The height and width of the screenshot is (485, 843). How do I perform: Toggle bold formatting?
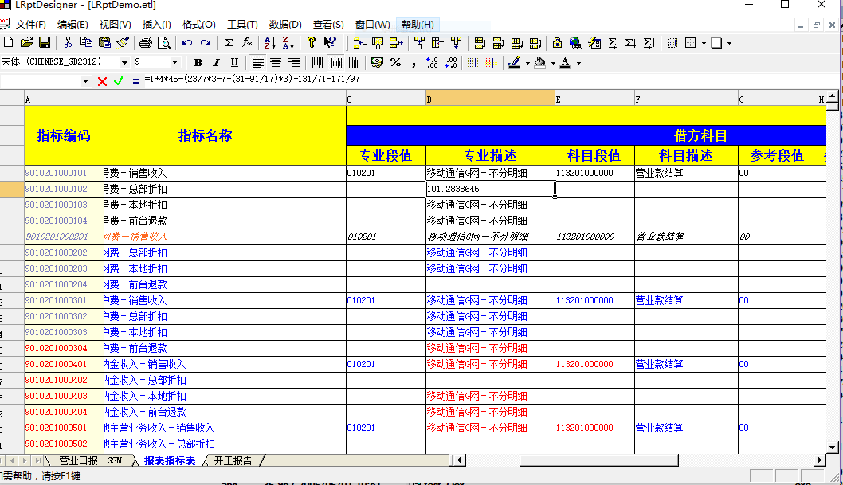coord(198,62)
